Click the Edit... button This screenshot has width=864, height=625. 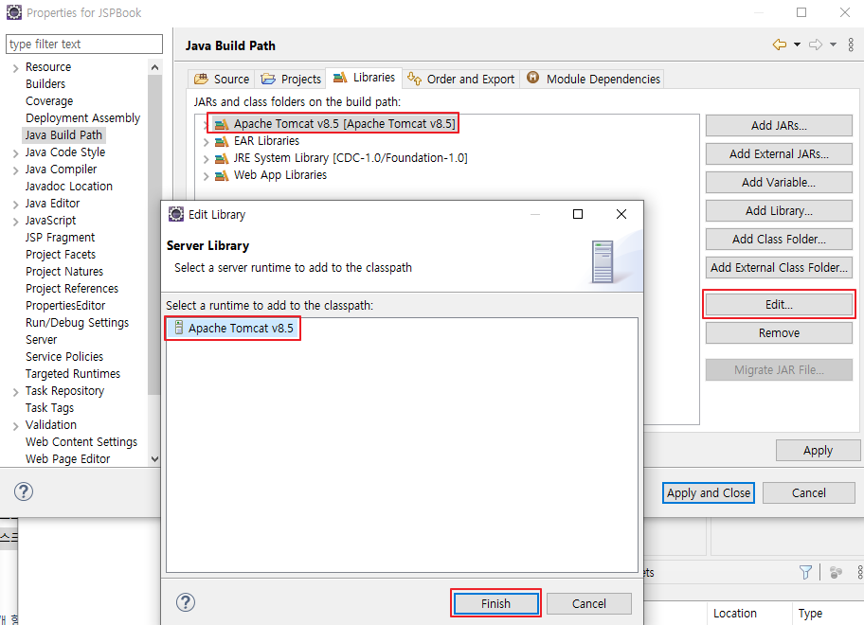[x=779, y=305]
